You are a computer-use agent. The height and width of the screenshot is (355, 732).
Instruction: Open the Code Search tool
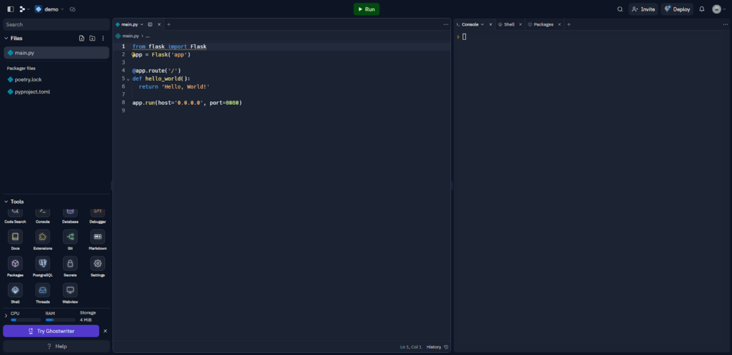[x=16, y=216]
